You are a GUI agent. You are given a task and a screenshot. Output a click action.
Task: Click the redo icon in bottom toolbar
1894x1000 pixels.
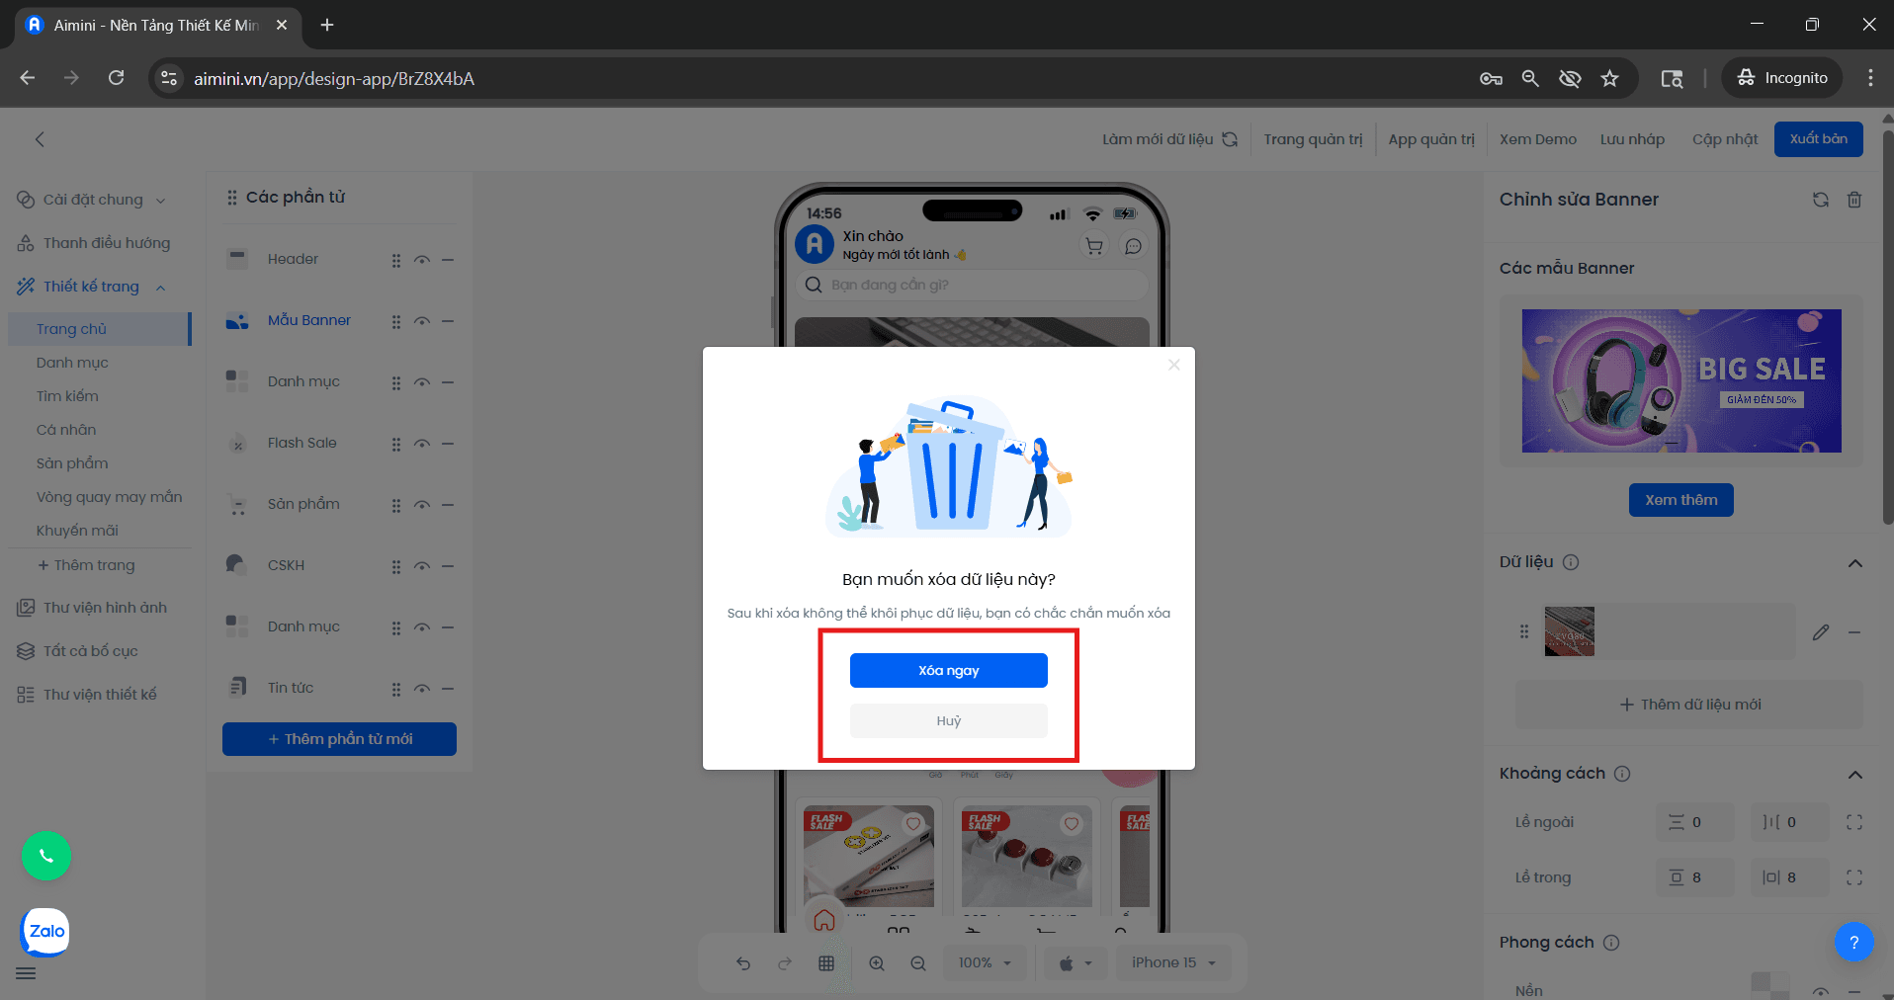(785, 962)
